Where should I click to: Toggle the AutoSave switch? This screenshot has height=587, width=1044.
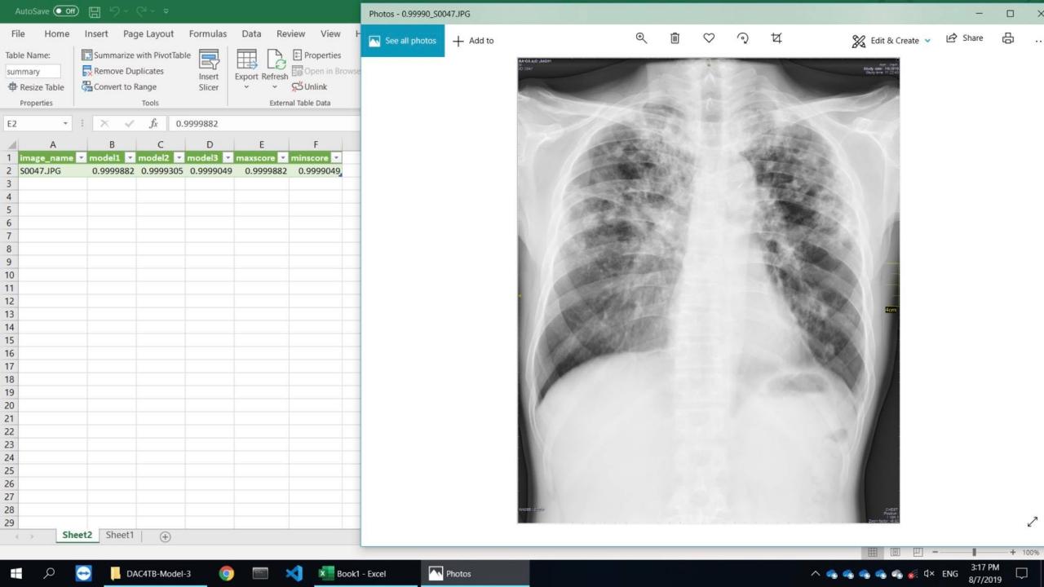(65, 11)
